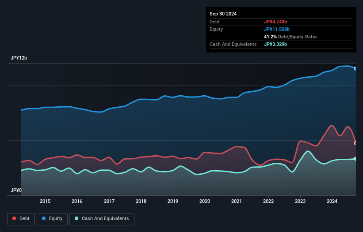This screenshot has width=363, height=232.
Task: Select the Debt endpoint marker at Sep 2024
Action: (355, 143)
